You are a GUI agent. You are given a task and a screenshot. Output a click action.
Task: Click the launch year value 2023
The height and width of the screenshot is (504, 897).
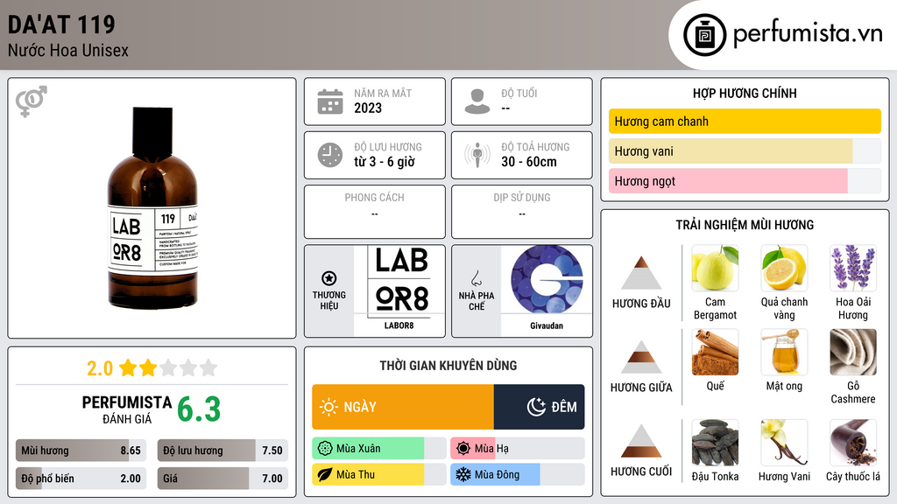[x=368, y=108]
